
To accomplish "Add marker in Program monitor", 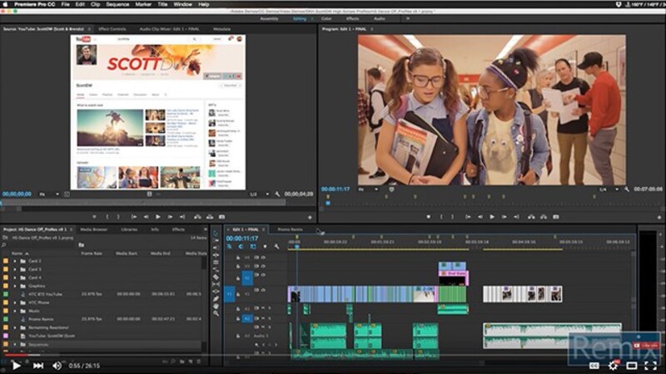I will pos(428,217).
